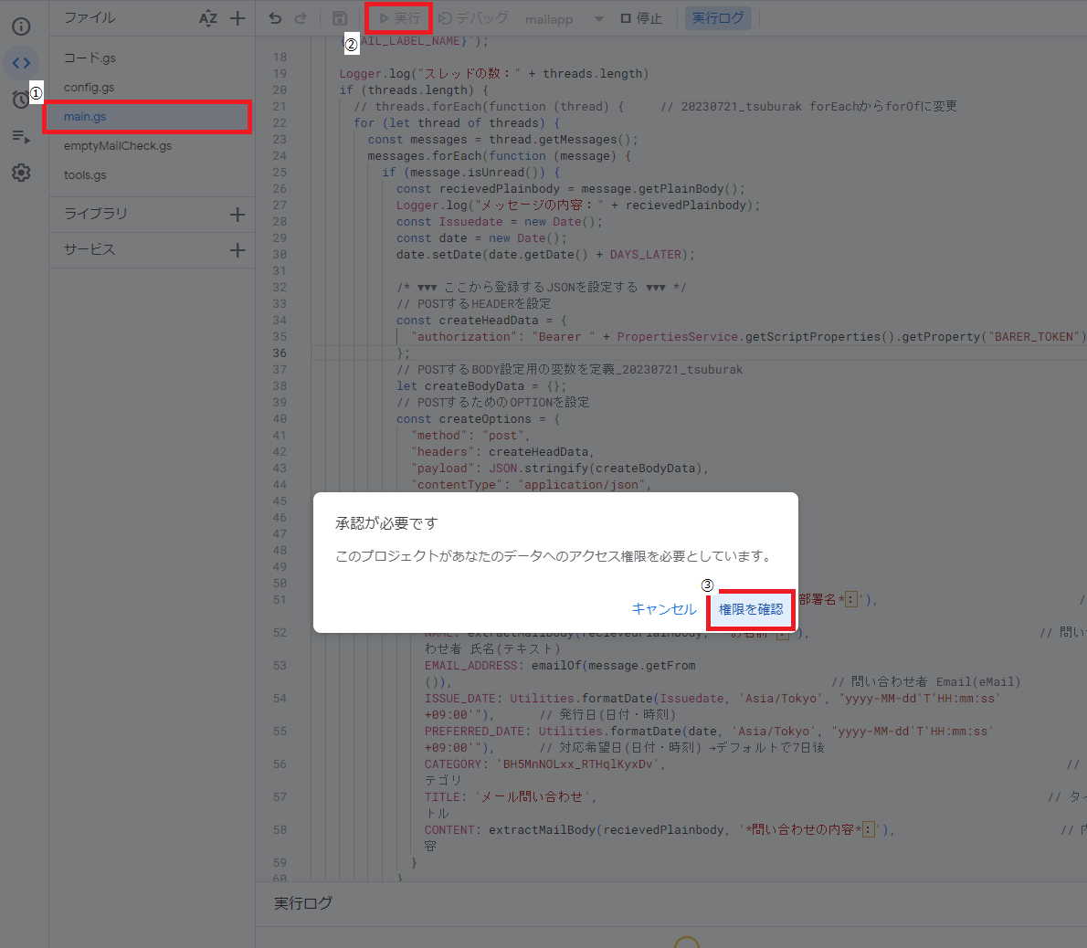
Task: Click キャンセル in the authorization dialog
Action: click(x=663, y=609)
